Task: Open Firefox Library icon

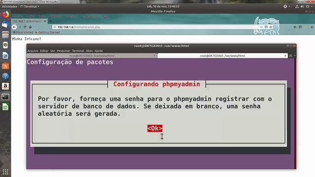Action: 295,27
